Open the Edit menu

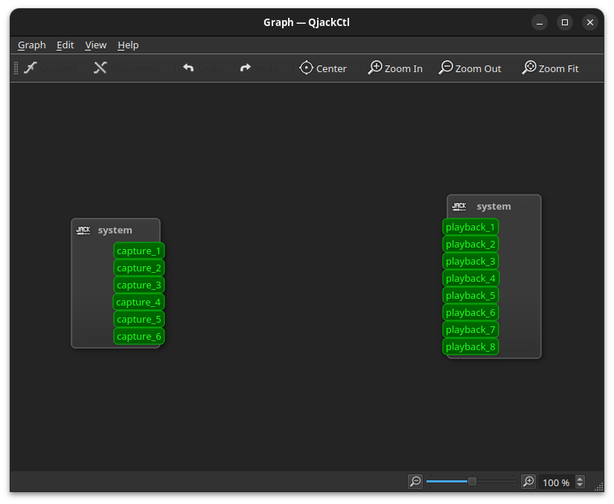(65, 45)
